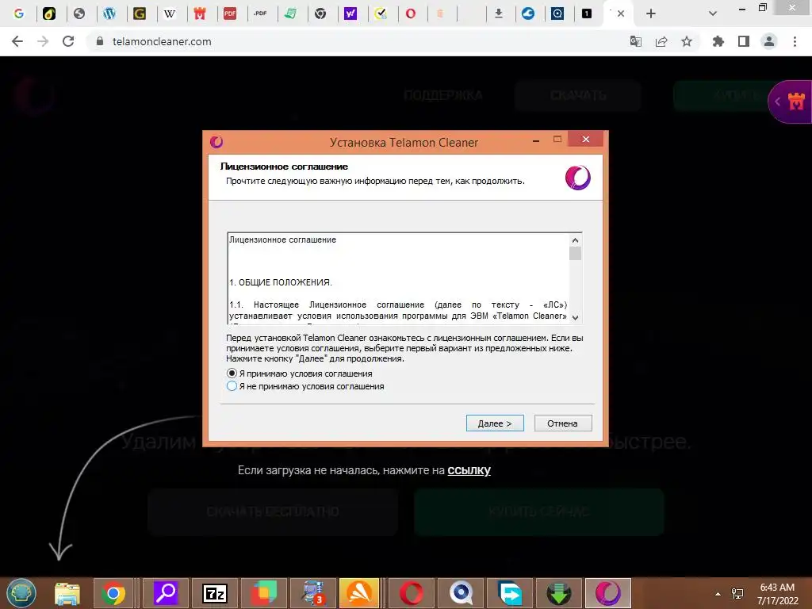Click the 'Далее >' button
The width and height of the screenshot is (812, 609).
(x=495, y=423)
